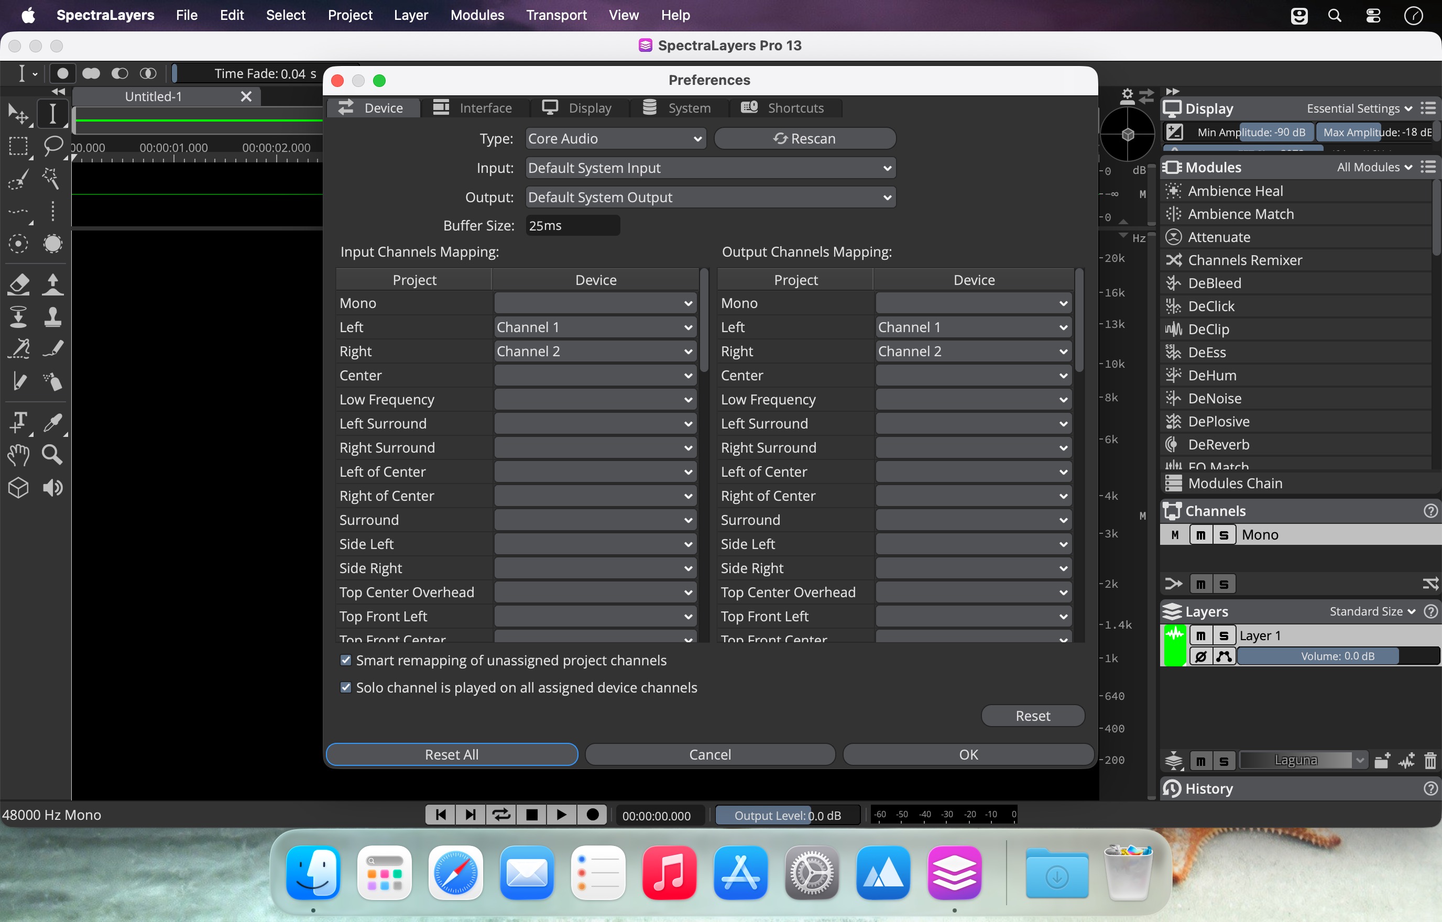
Task: Select the Playback speaker tool
Action: pyautogui.click(x=53, y=489)
